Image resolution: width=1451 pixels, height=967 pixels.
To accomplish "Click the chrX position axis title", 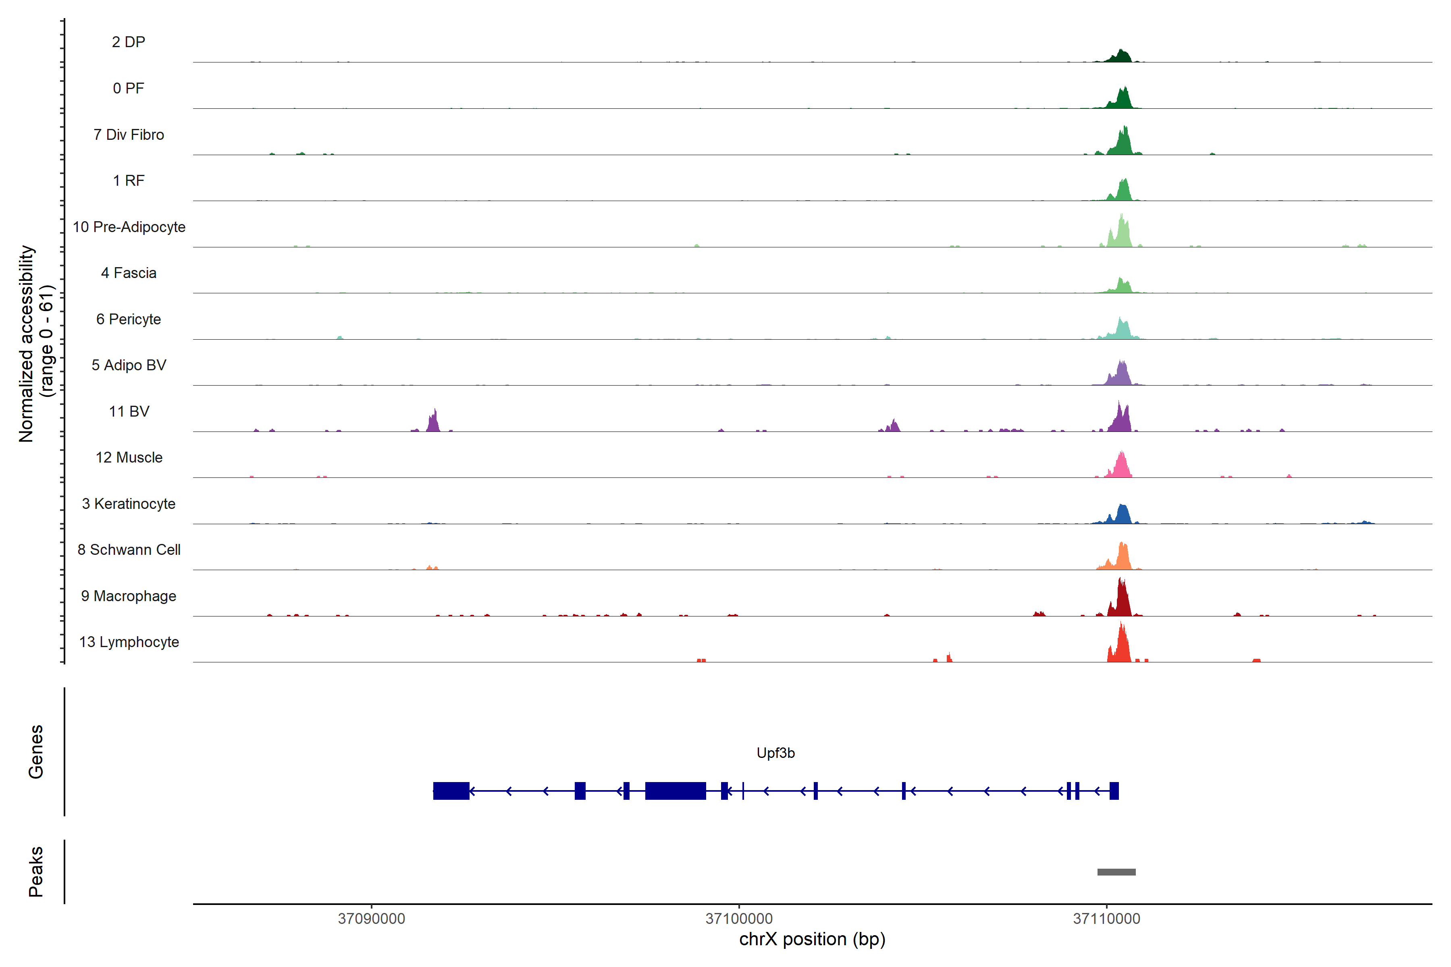I will click(812, 939).
